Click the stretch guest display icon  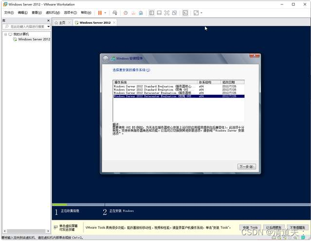(x=196, y=13)
